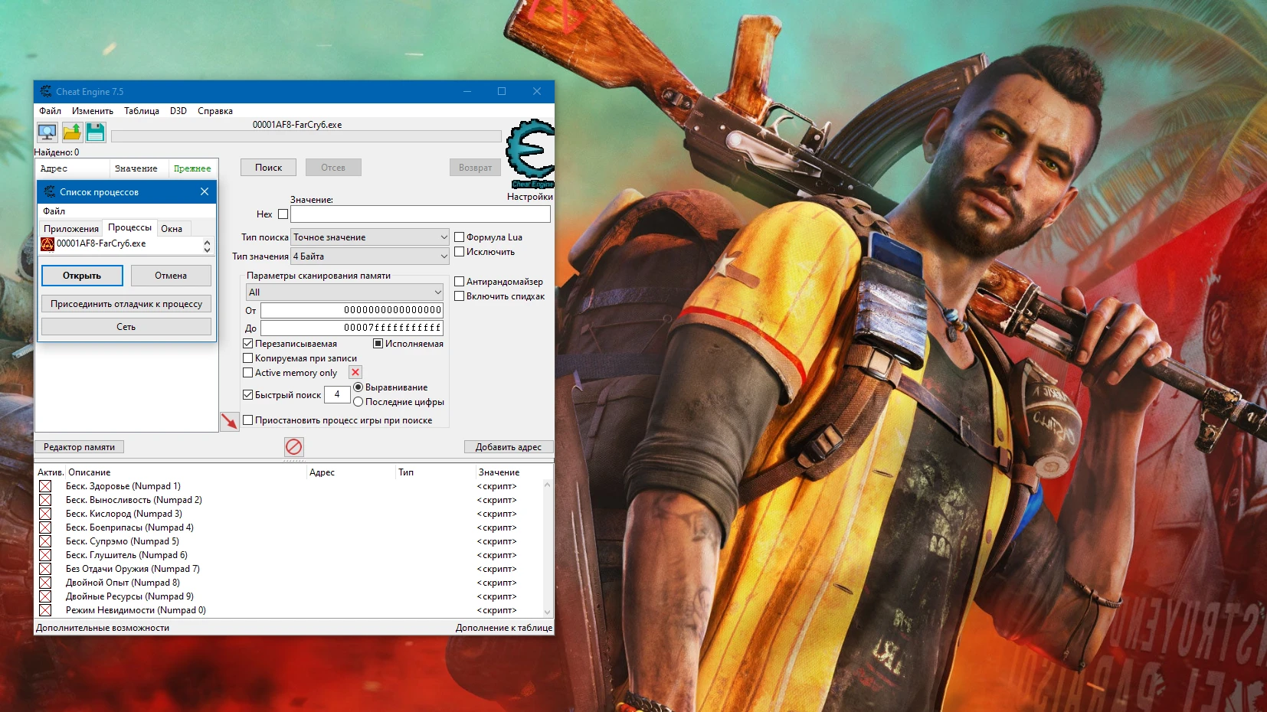Click red X next to Active memory only

[355, 372]
